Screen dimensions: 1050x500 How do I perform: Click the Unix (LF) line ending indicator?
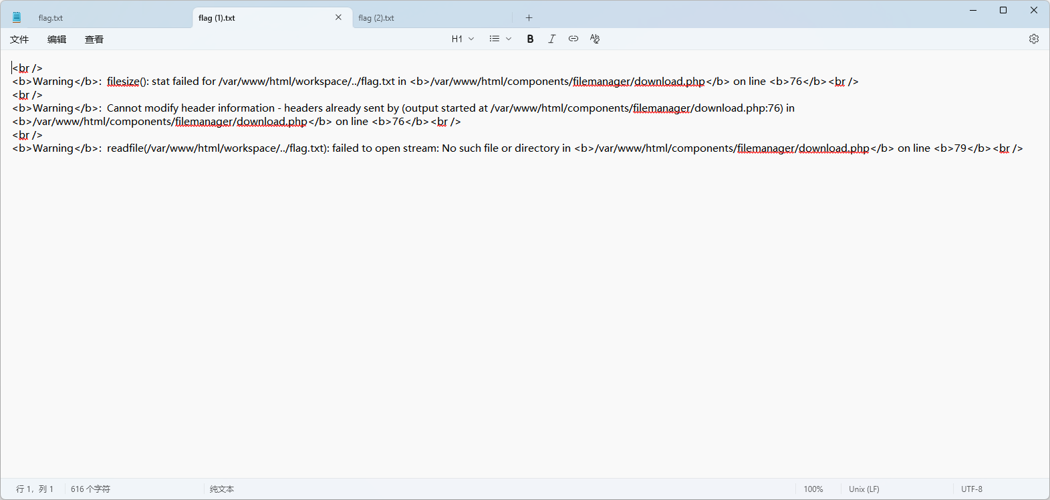(864, 489)
